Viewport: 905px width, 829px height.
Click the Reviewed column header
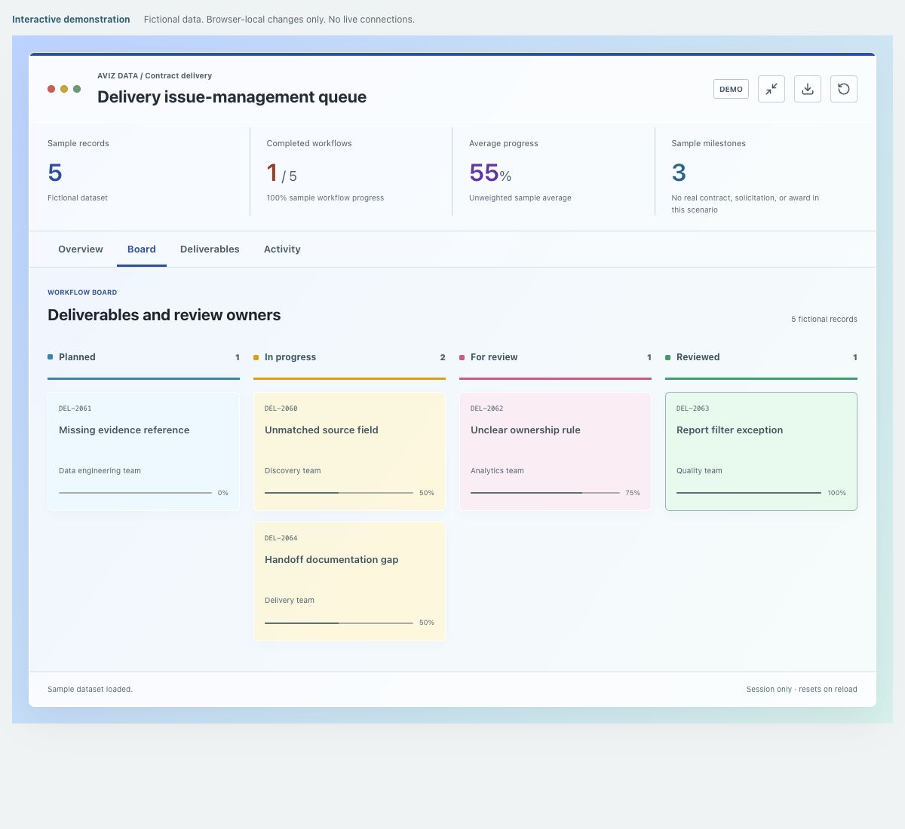(x=761, y=357)
